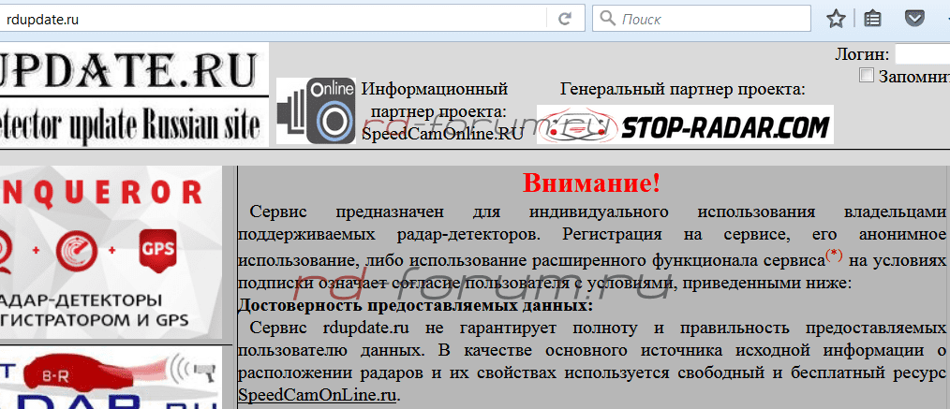
Task: Click the rdupdate.ru site logo header
Action: (134, 95)
